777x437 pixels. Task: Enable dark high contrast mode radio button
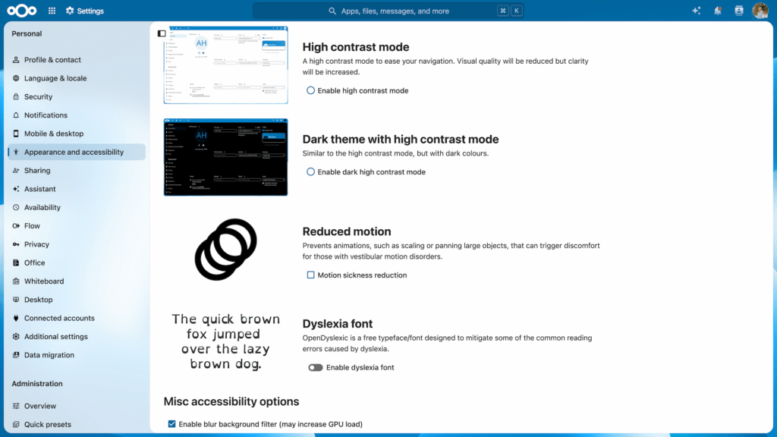tap(310, 172)
